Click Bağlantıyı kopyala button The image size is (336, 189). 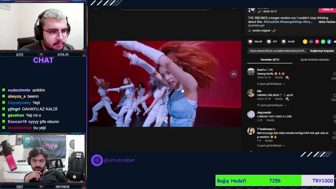(322, 51)
